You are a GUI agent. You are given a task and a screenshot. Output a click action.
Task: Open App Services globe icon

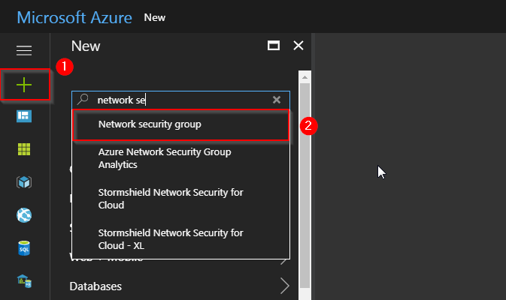click(24, 215)
